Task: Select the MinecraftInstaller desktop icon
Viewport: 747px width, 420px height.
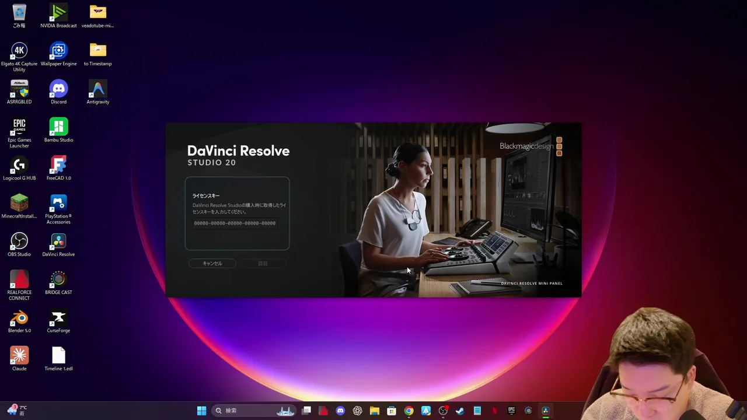Action: 19,206
